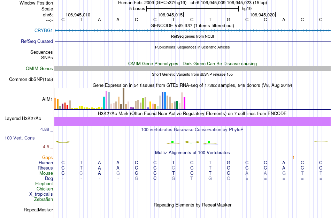331x218 pixels.
Task: Click the GENCODE V49lift37 track title
Action: [x=192, y=25]
